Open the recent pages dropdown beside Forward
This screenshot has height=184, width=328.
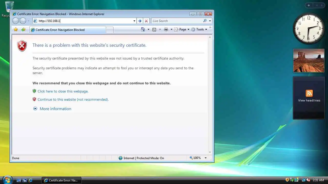click(28, 21)
